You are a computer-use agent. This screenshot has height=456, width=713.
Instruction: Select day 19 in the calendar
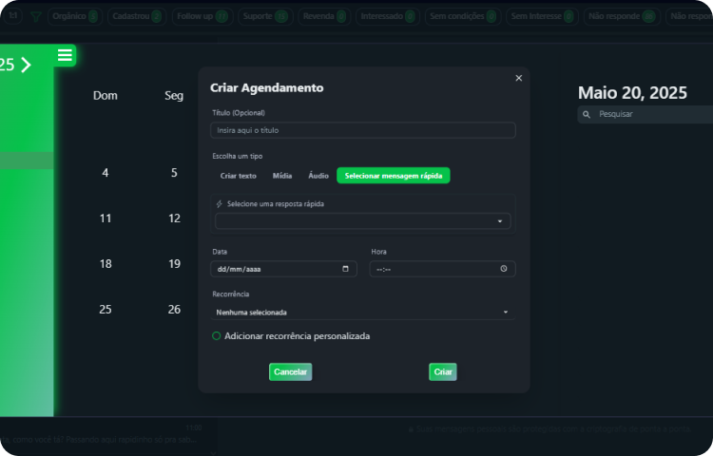coord(174,264)
